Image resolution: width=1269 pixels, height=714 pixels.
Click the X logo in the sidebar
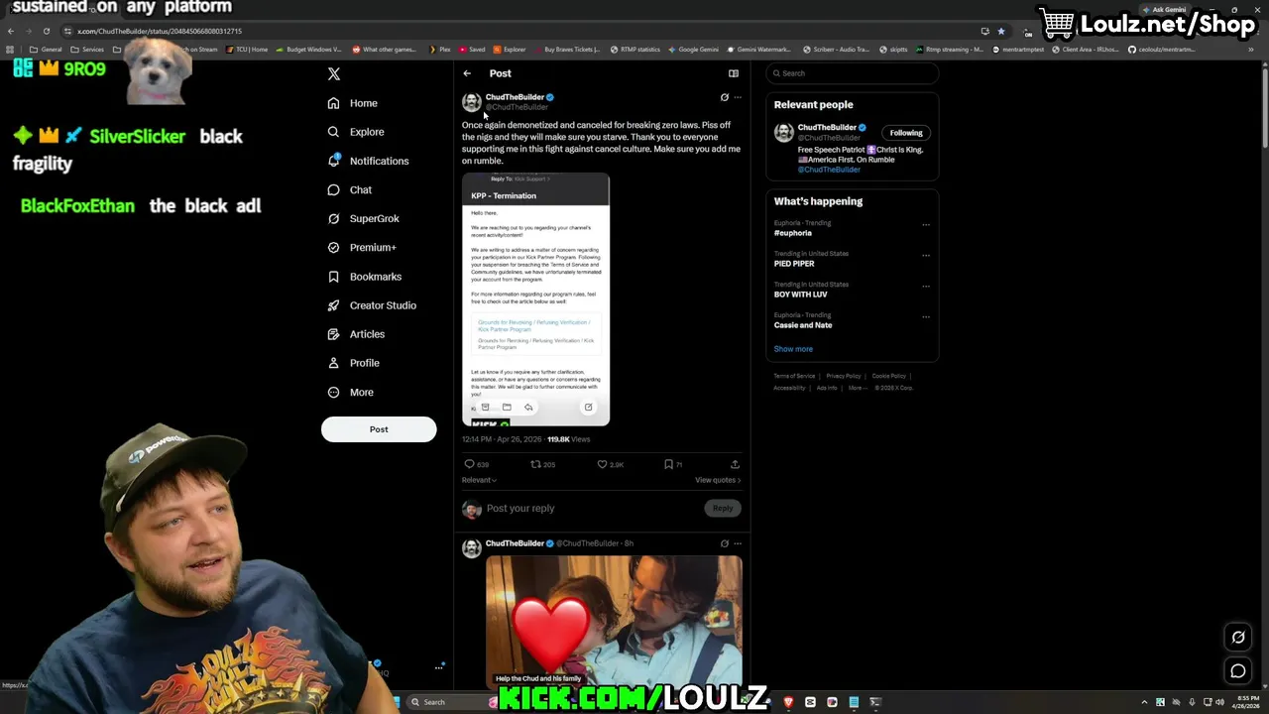click(334, 74)
